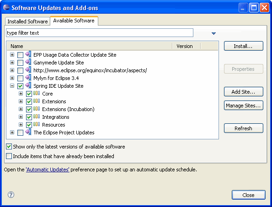Click the type filter text field
272x207 pixels.
[100, 33]
